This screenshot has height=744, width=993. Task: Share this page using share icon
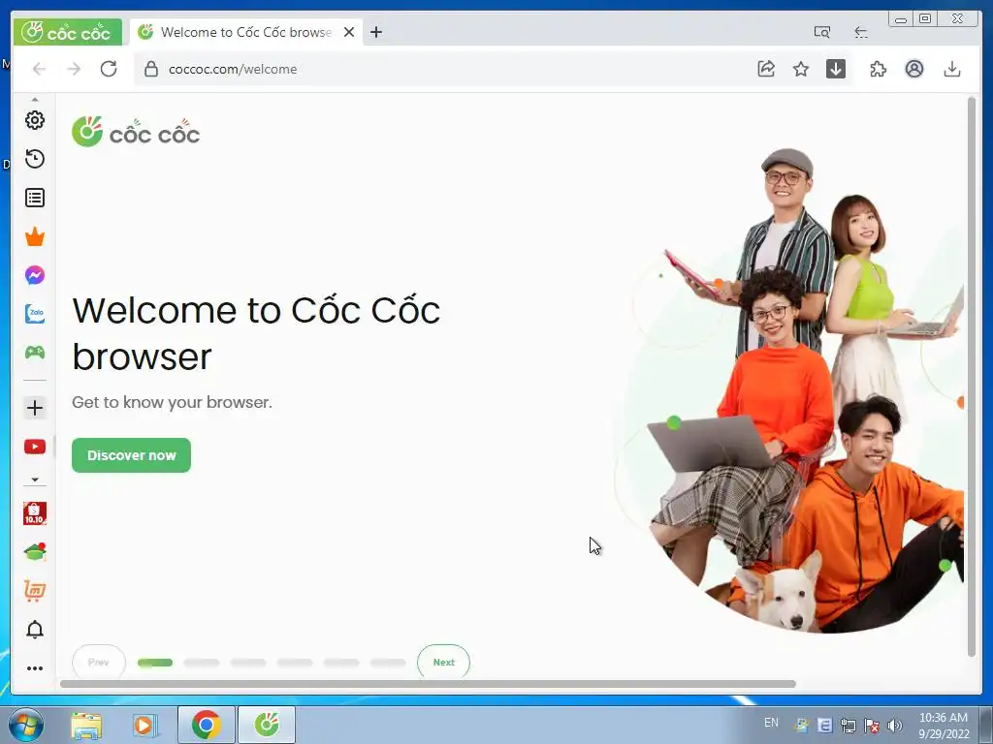click(766, 69)
